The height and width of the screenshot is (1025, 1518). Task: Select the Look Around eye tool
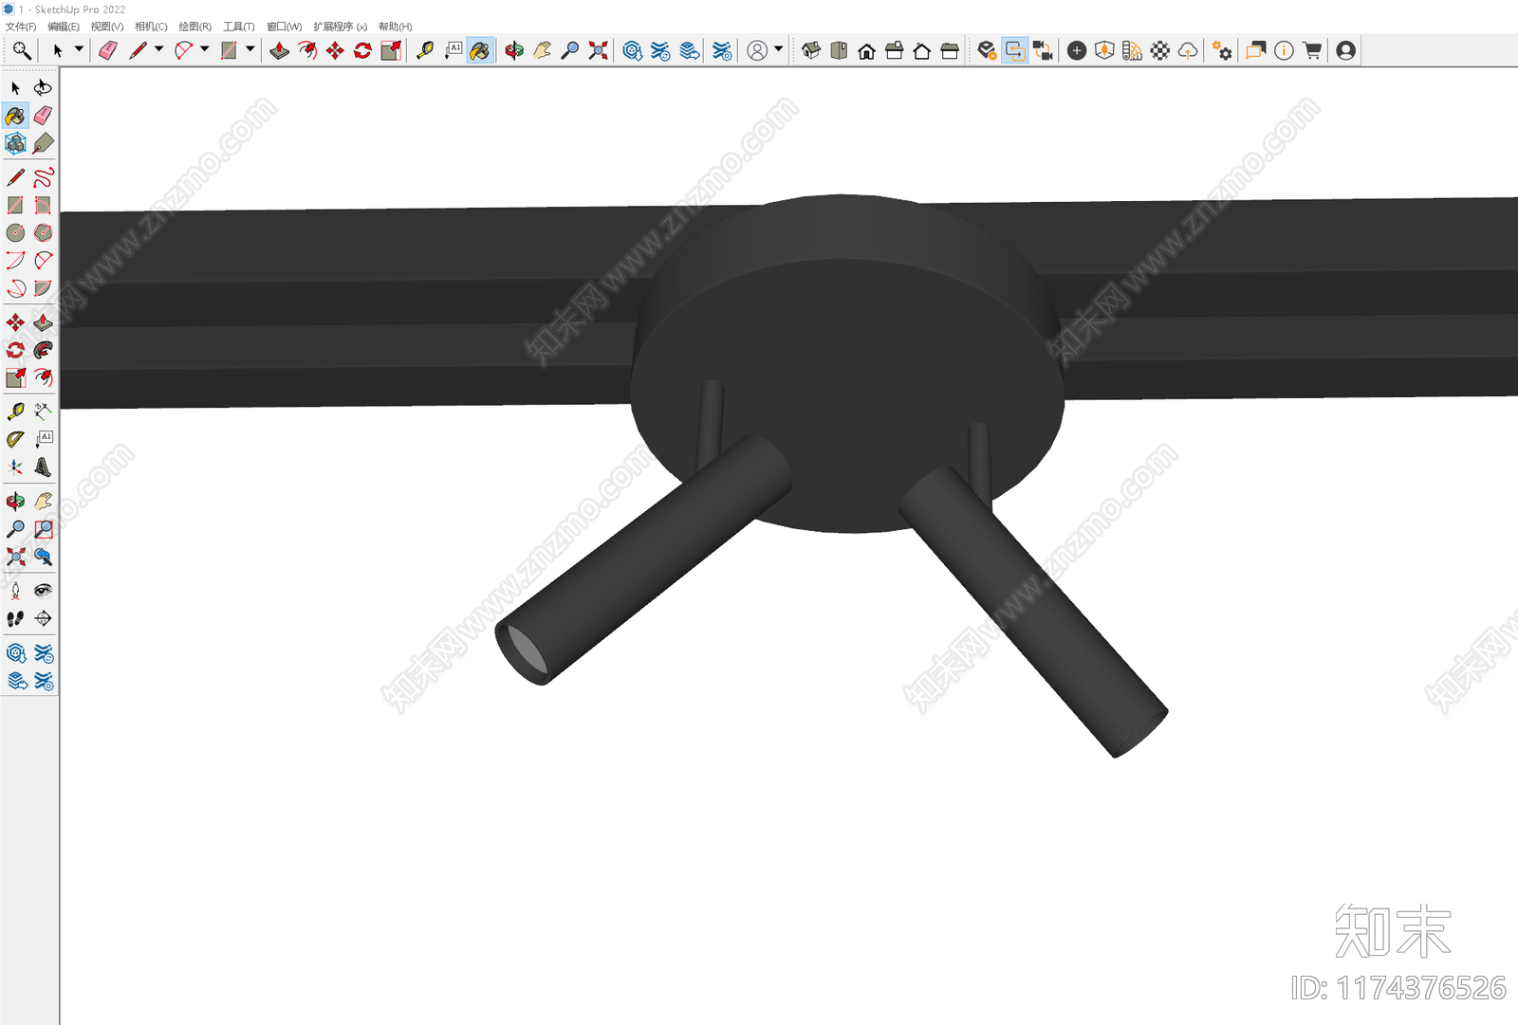pos(43,591)
